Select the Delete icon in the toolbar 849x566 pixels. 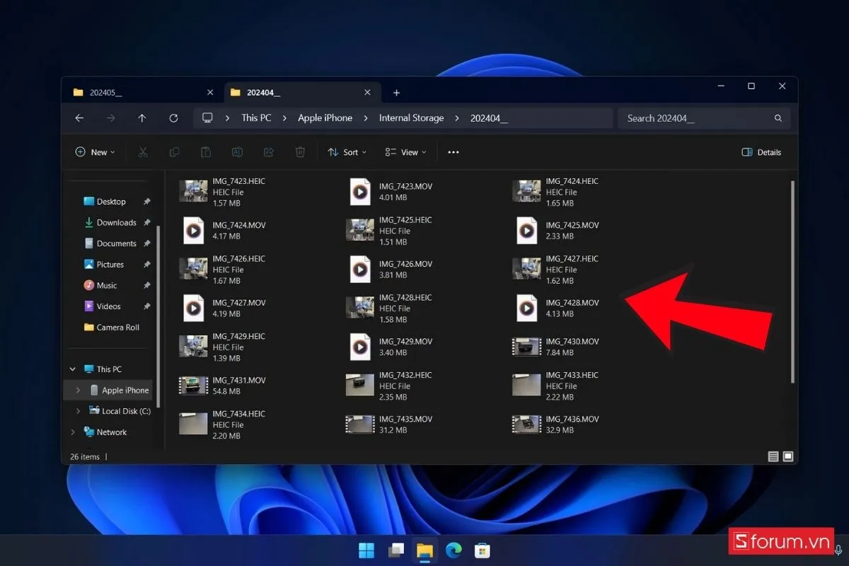[x=300, y=152]
